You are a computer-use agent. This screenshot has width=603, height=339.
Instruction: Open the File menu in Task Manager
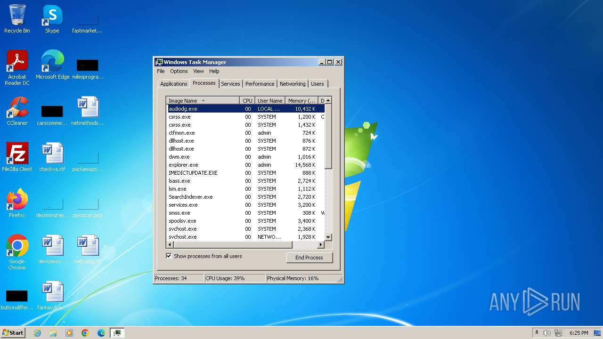pyautogui.click(x=161, y=71)
